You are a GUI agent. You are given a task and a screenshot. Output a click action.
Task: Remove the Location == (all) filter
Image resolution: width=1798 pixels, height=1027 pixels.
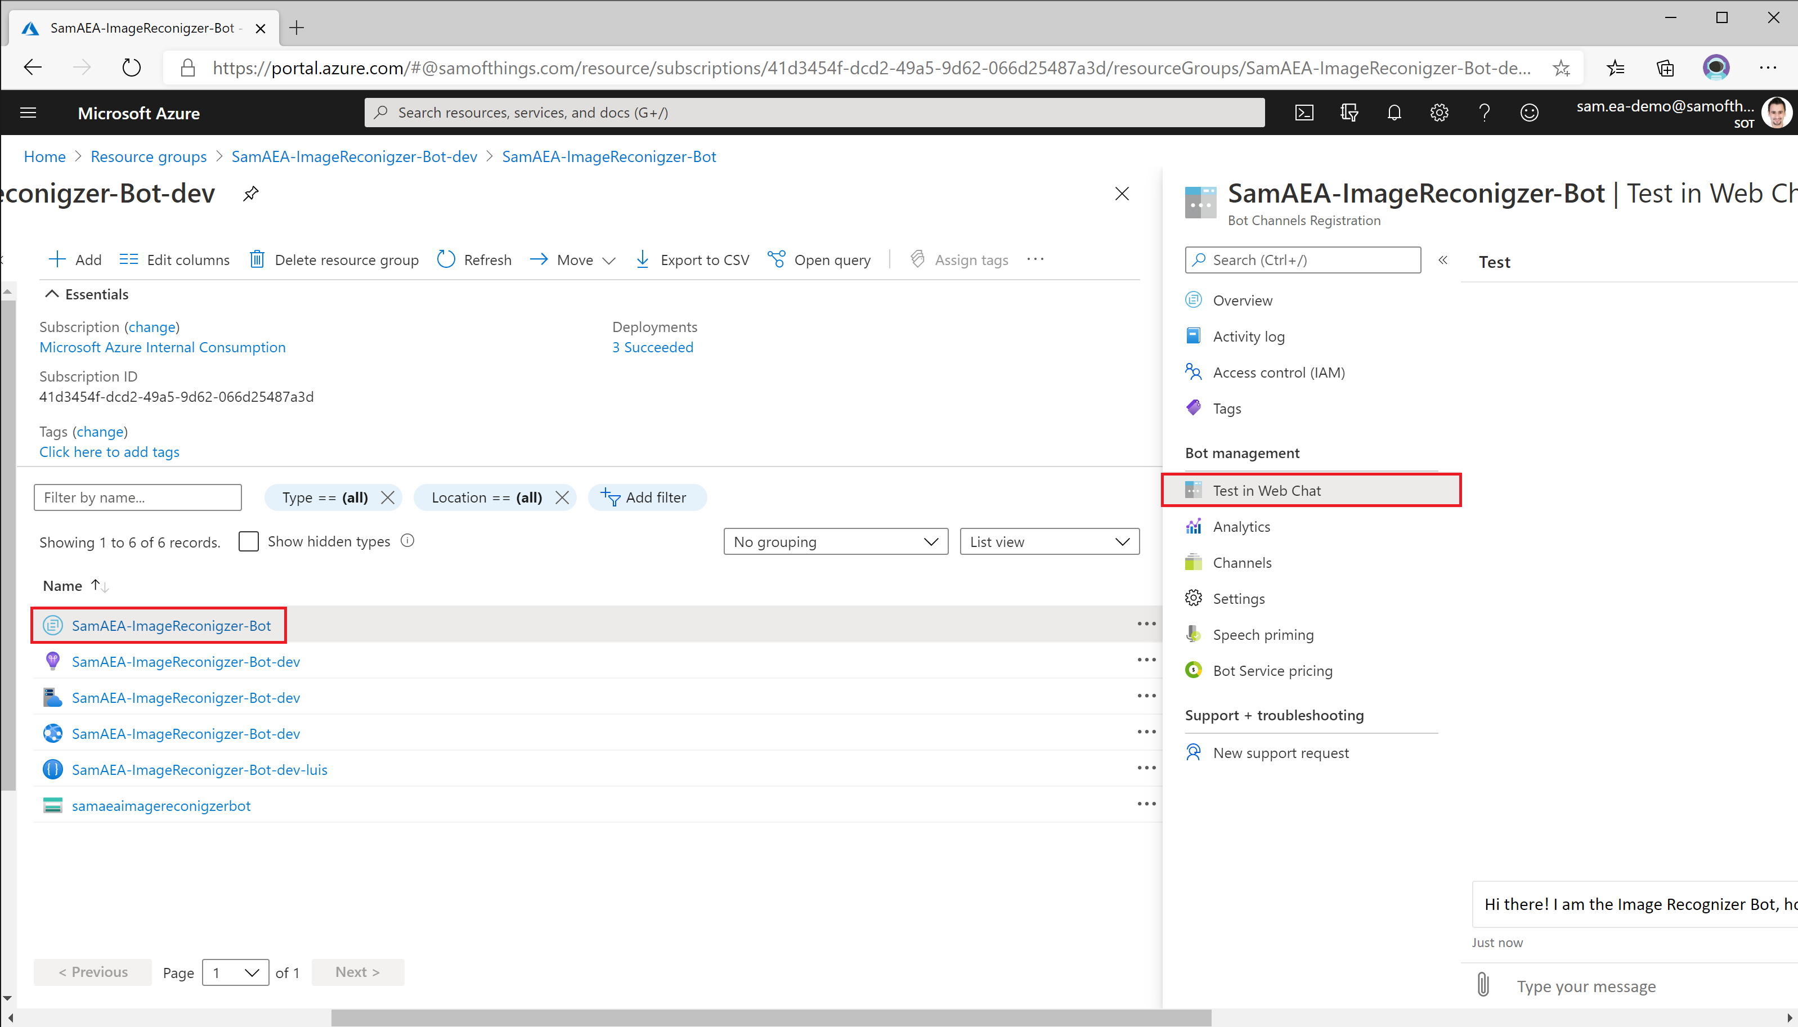click(x=562, y=497)
